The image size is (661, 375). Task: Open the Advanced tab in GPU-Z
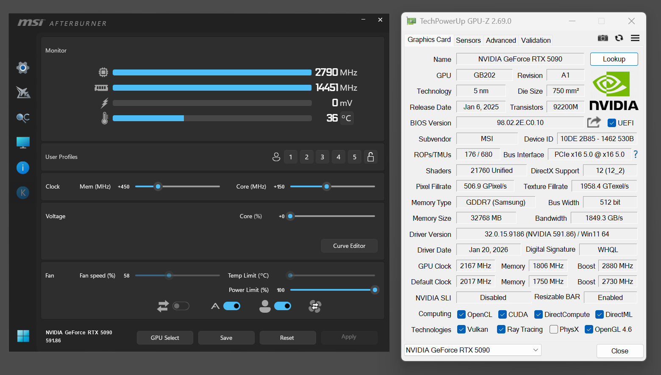tap(500, 40)
